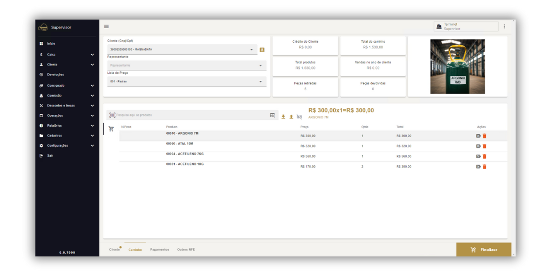The width and height of the screenshot is (551, 276).
Task: Click trash icon on ACETILENO 1KG row
Action: click(x=484, y=167)
